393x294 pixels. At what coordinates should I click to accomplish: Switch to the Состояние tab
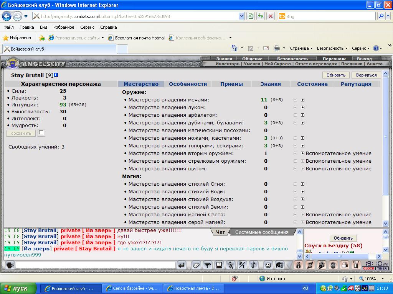312,84
